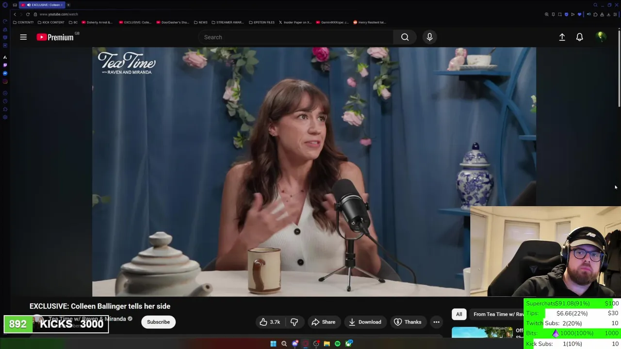Open the Henry Resilient bookmark
This screenshot has height=349, width=621.
point(370,22)
